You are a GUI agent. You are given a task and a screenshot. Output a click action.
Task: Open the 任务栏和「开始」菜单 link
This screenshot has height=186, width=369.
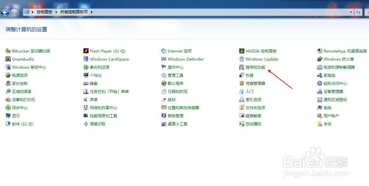pos(109,92)
